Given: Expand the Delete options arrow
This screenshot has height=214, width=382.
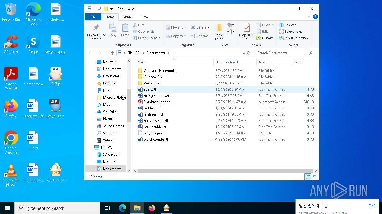Looking at the screenshot, I should (x=208, y=27).
